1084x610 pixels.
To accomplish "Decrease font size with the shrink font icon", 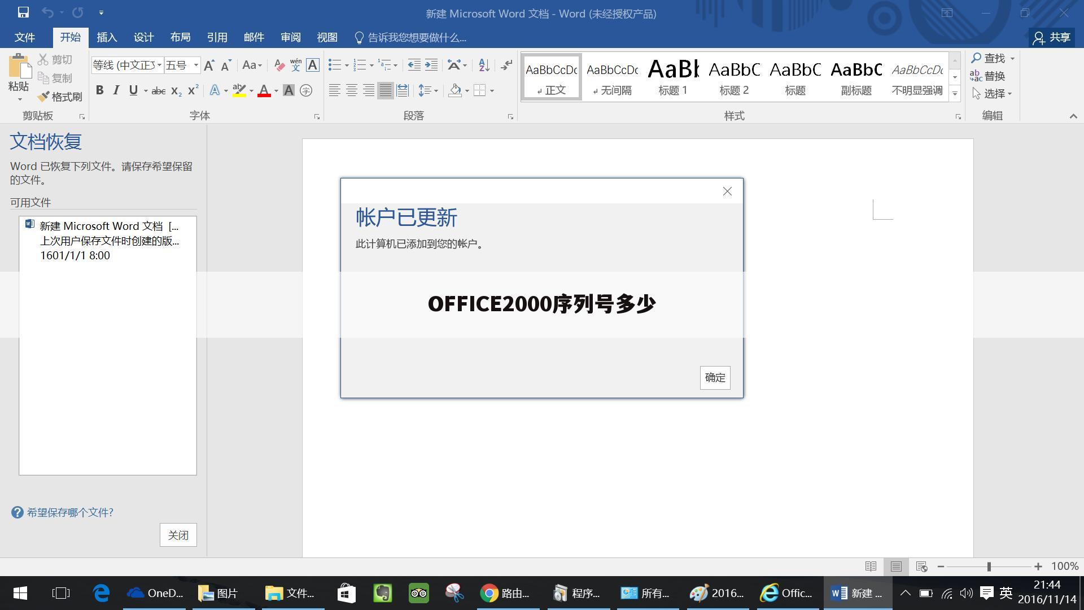I will click(226, 66).
